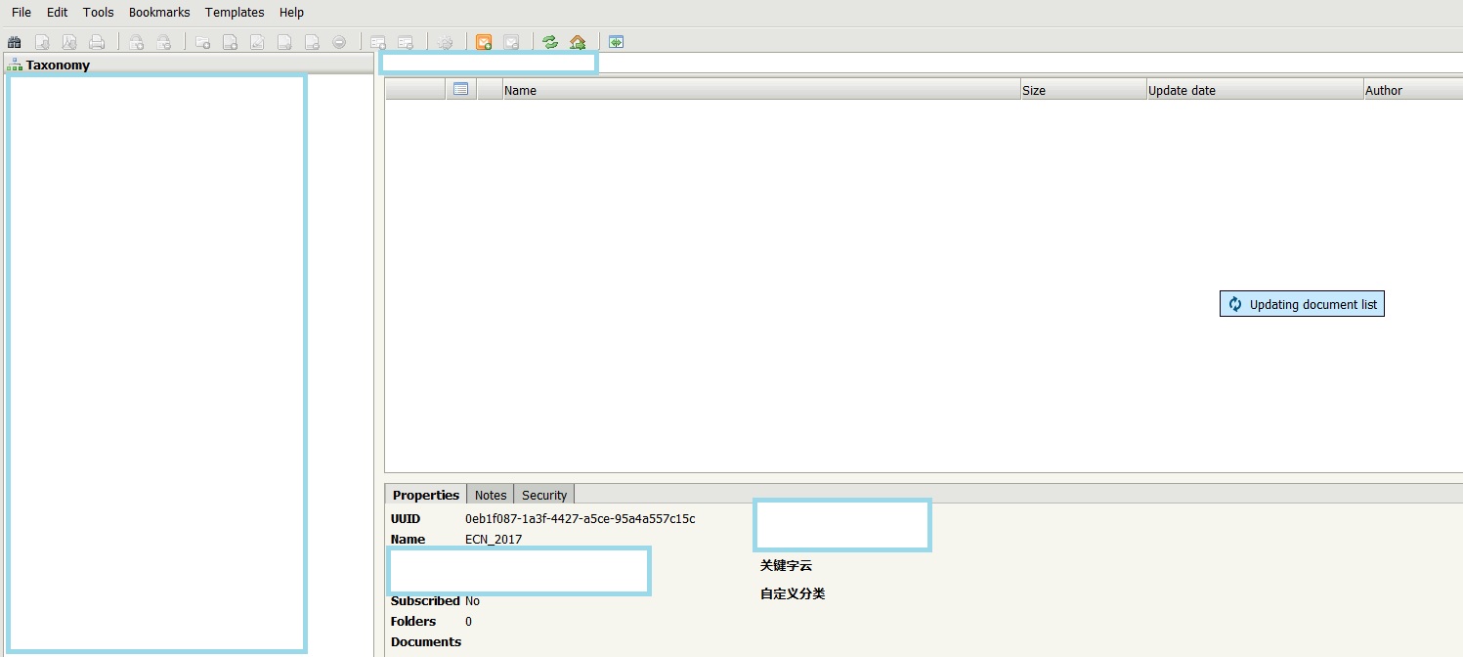Click the list icon column header

(x=461, y=90)
